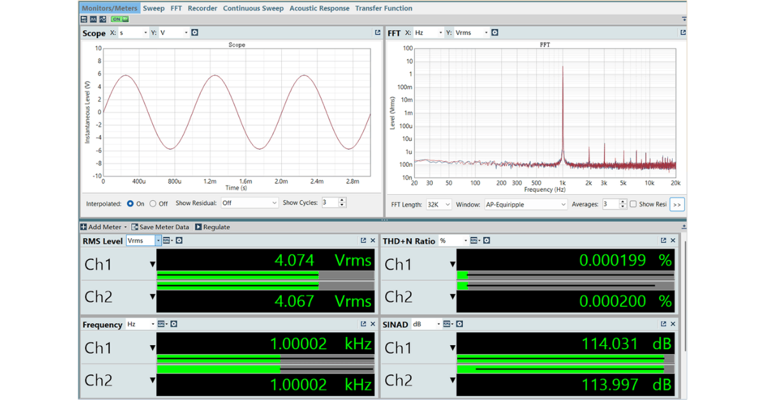The width and height of the screenshot is (765, 400).
Task: Pop out the SINAD meter
Action: click(x=663, y=324)
